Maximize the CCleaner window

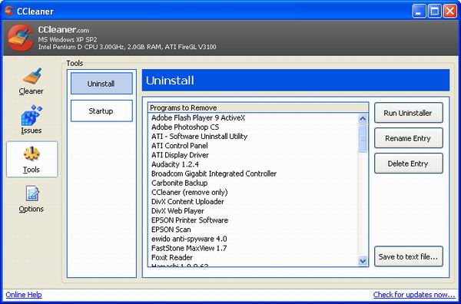point(435,12)
